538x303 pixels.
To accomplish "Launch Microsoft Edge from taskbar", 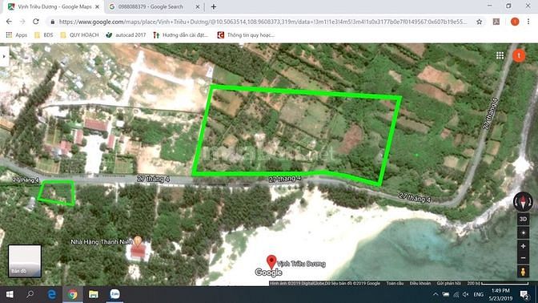I will pyautogui.click(x=52, y=294).
